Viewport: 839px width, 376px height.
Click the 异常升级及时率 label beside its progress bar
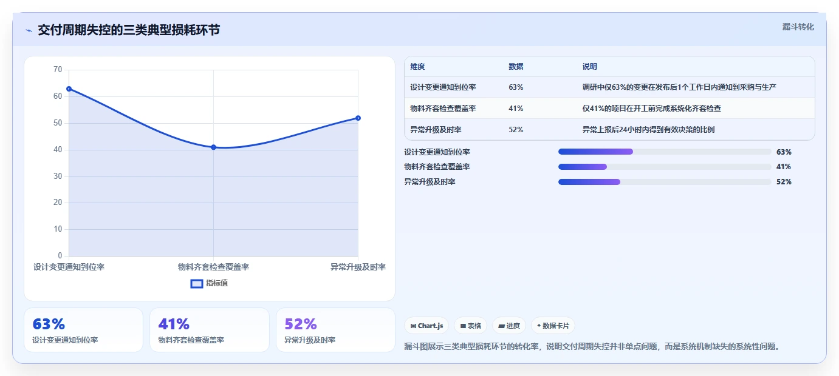[x=430, y=182]
